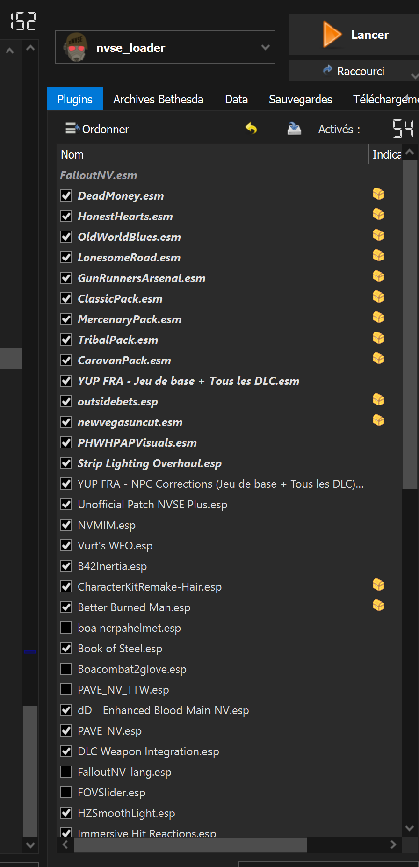
Task: Click archive indicator icon for LonesomeRoad.esm
Action: tap(378, 256)
